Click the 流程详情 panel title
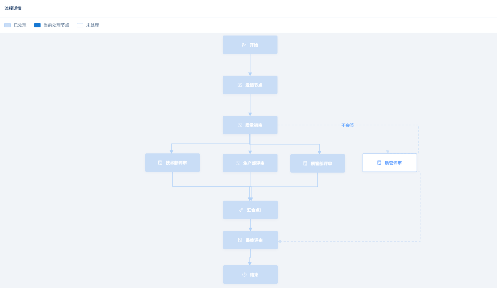This screenshot has height=288, width=497. coord(13,9)
